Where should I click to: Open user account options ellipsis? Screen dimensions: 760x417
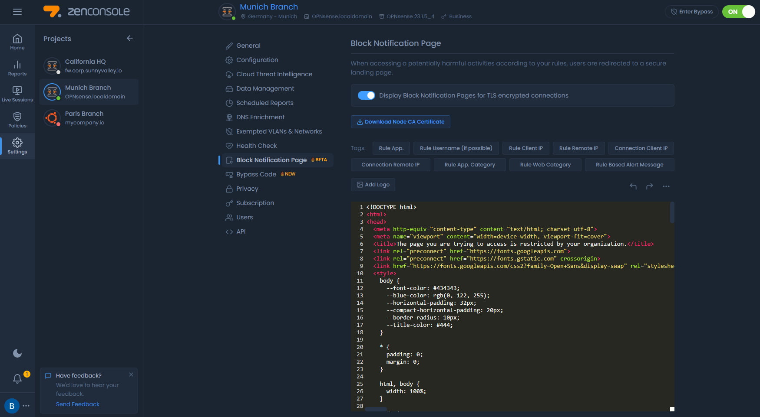tap(26, 406)
